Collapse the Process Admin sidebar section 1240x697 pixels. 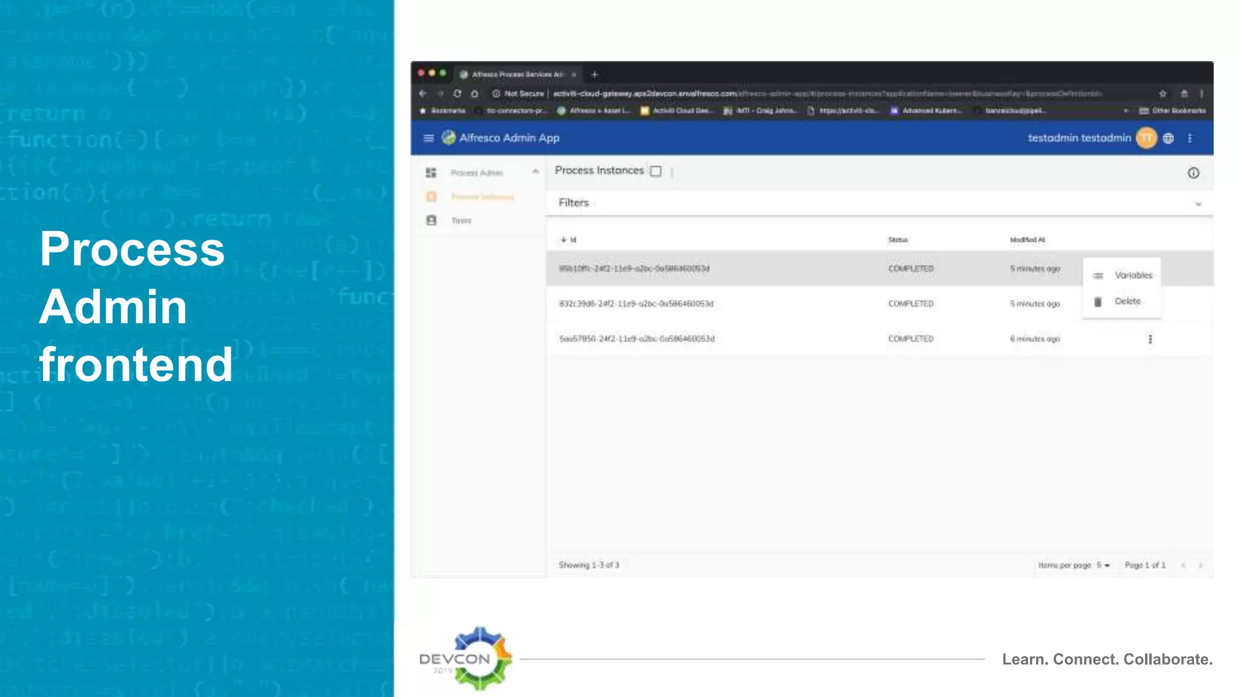(535, 172)
